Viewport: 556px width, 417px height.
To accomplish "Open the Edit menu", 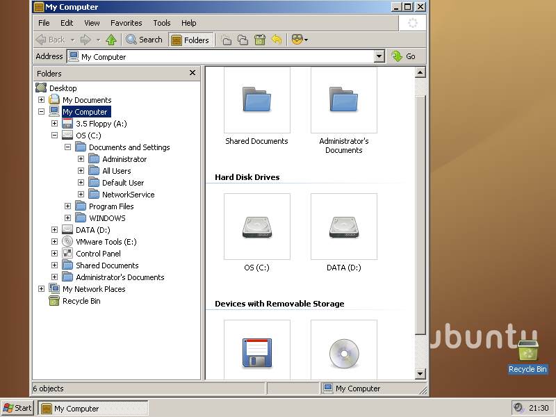I will coord(67,23).
